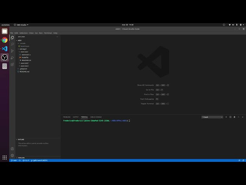Click the Visual Studio Code dock icon
Image resolution: width=246 pixels, height=185 pixels.
[5, 49]
